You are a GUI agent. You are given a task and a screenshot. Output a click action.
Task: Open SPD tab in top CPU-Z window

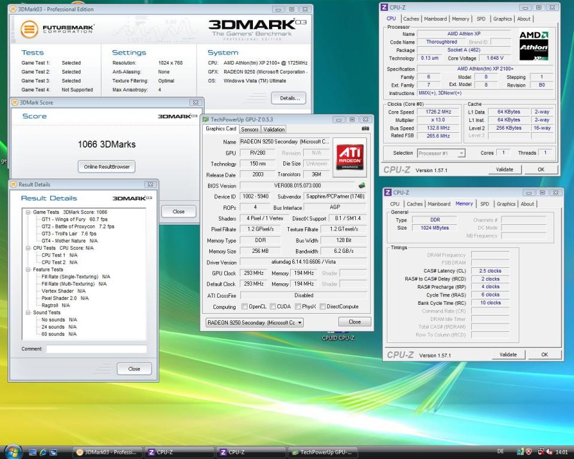(481, 19)
